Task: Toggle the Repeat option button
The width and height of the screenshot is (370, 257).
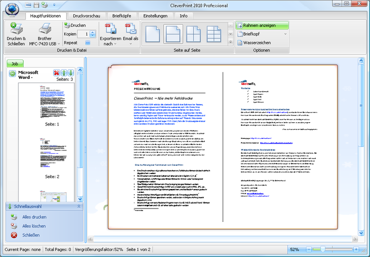Action: tap(87, 42)
